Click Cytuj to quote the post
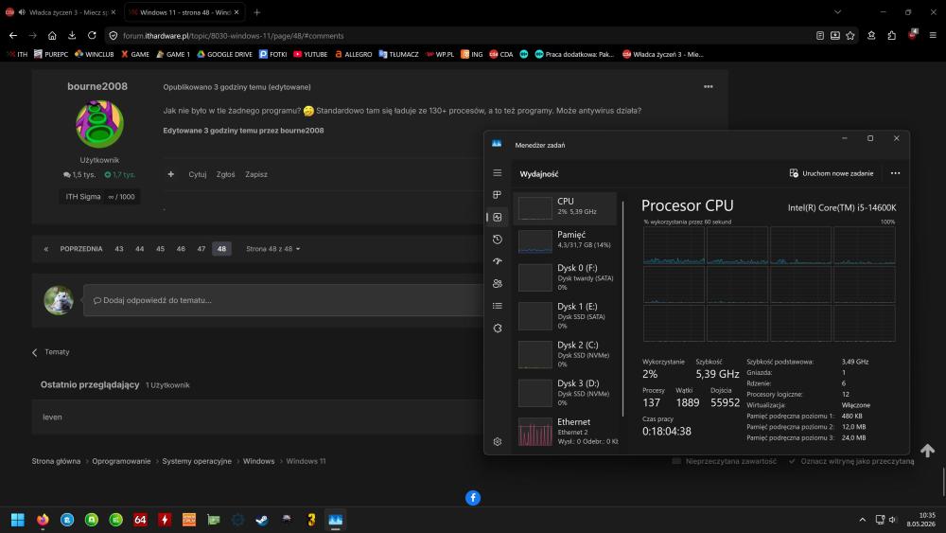This screenshot has width=946, height=533. coord(198,174)
